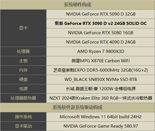Click the 系统软件及系统驱动构成 header
Viewport: 155px width, 131px height.
click(77, 108)
